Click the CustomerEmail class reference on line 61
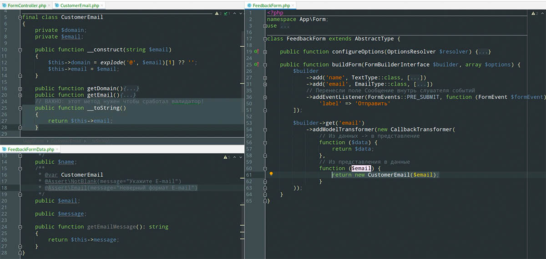 pos(389,174)
